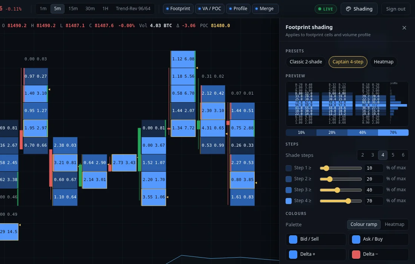Click the 40% segment of shade bar
The height and width of the screenshot is (264, 415).
[x=363, y=132]
